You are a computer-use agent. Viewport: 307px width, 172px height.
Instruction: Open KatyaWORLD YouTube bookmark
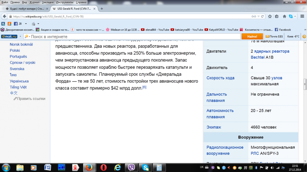tap(221, 30)
